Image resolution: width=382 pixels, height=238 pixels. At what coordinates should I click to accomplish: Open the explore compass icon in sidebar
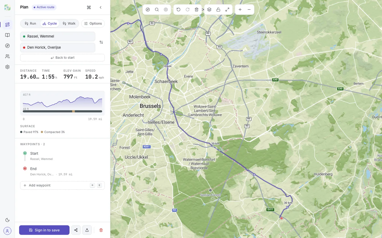[7, 46]
